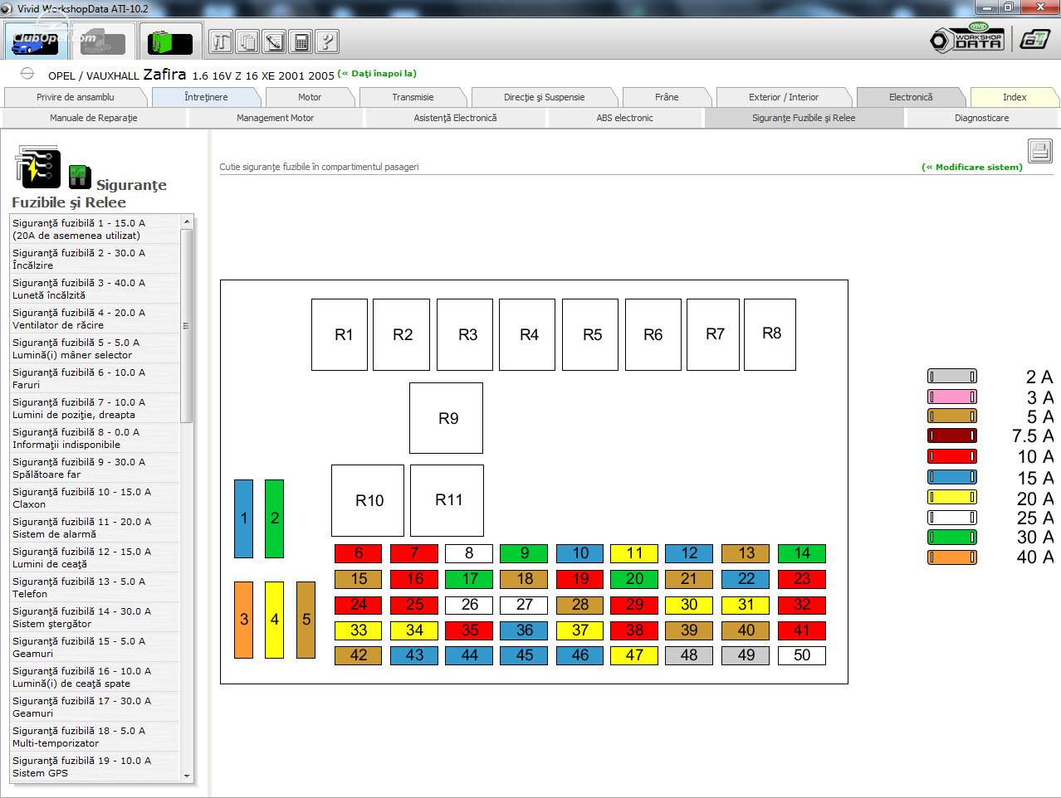Open Diagnosticare submenu
Screen dimensions: 1061x798
tap(982, 118)
